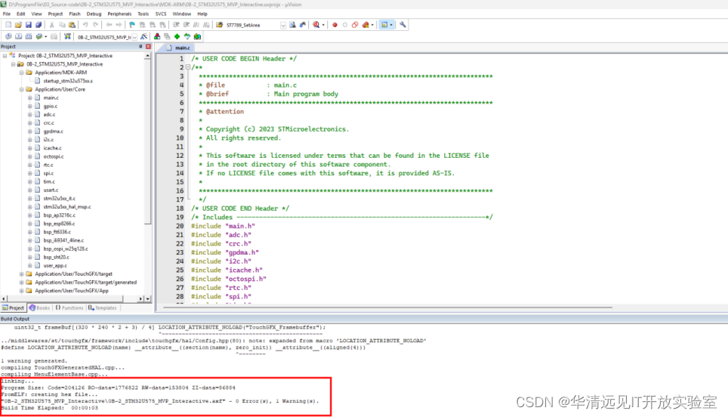Open the batch build icon
The height and width of the screenshot is (417, 728).
click(x=39, y=36)
